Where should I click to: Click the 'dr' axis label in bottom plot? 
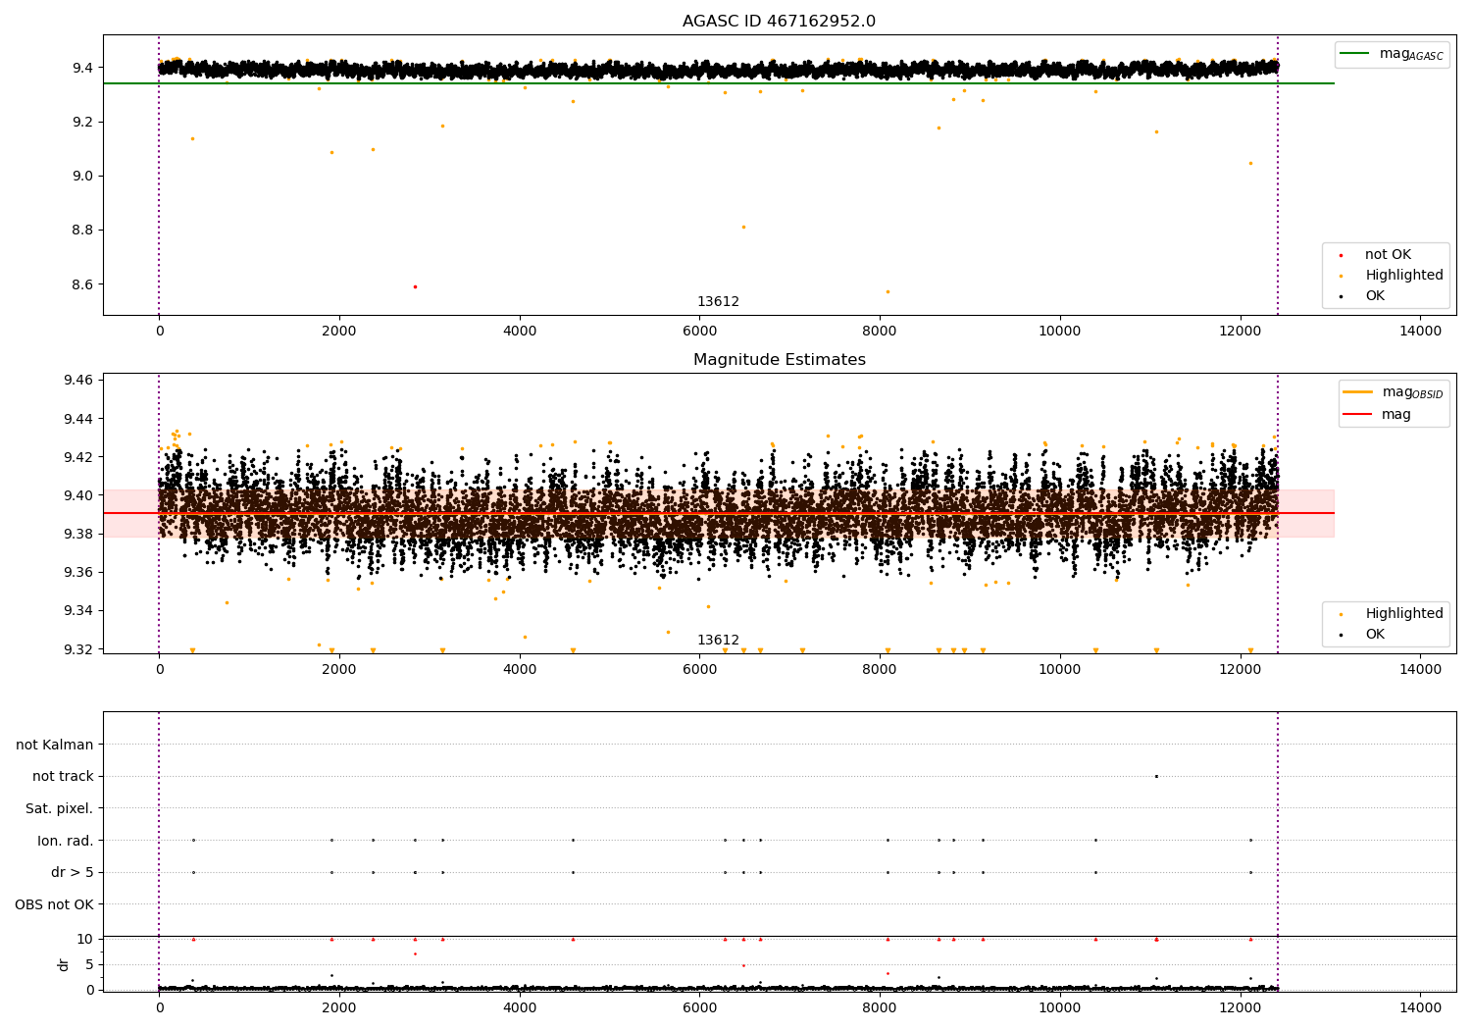click(x=64, y=964)
